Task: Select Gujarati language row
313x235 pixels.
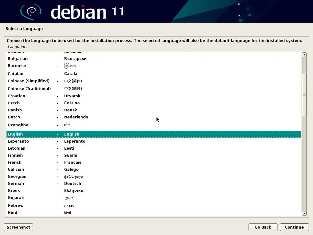Action: (153, 198)
